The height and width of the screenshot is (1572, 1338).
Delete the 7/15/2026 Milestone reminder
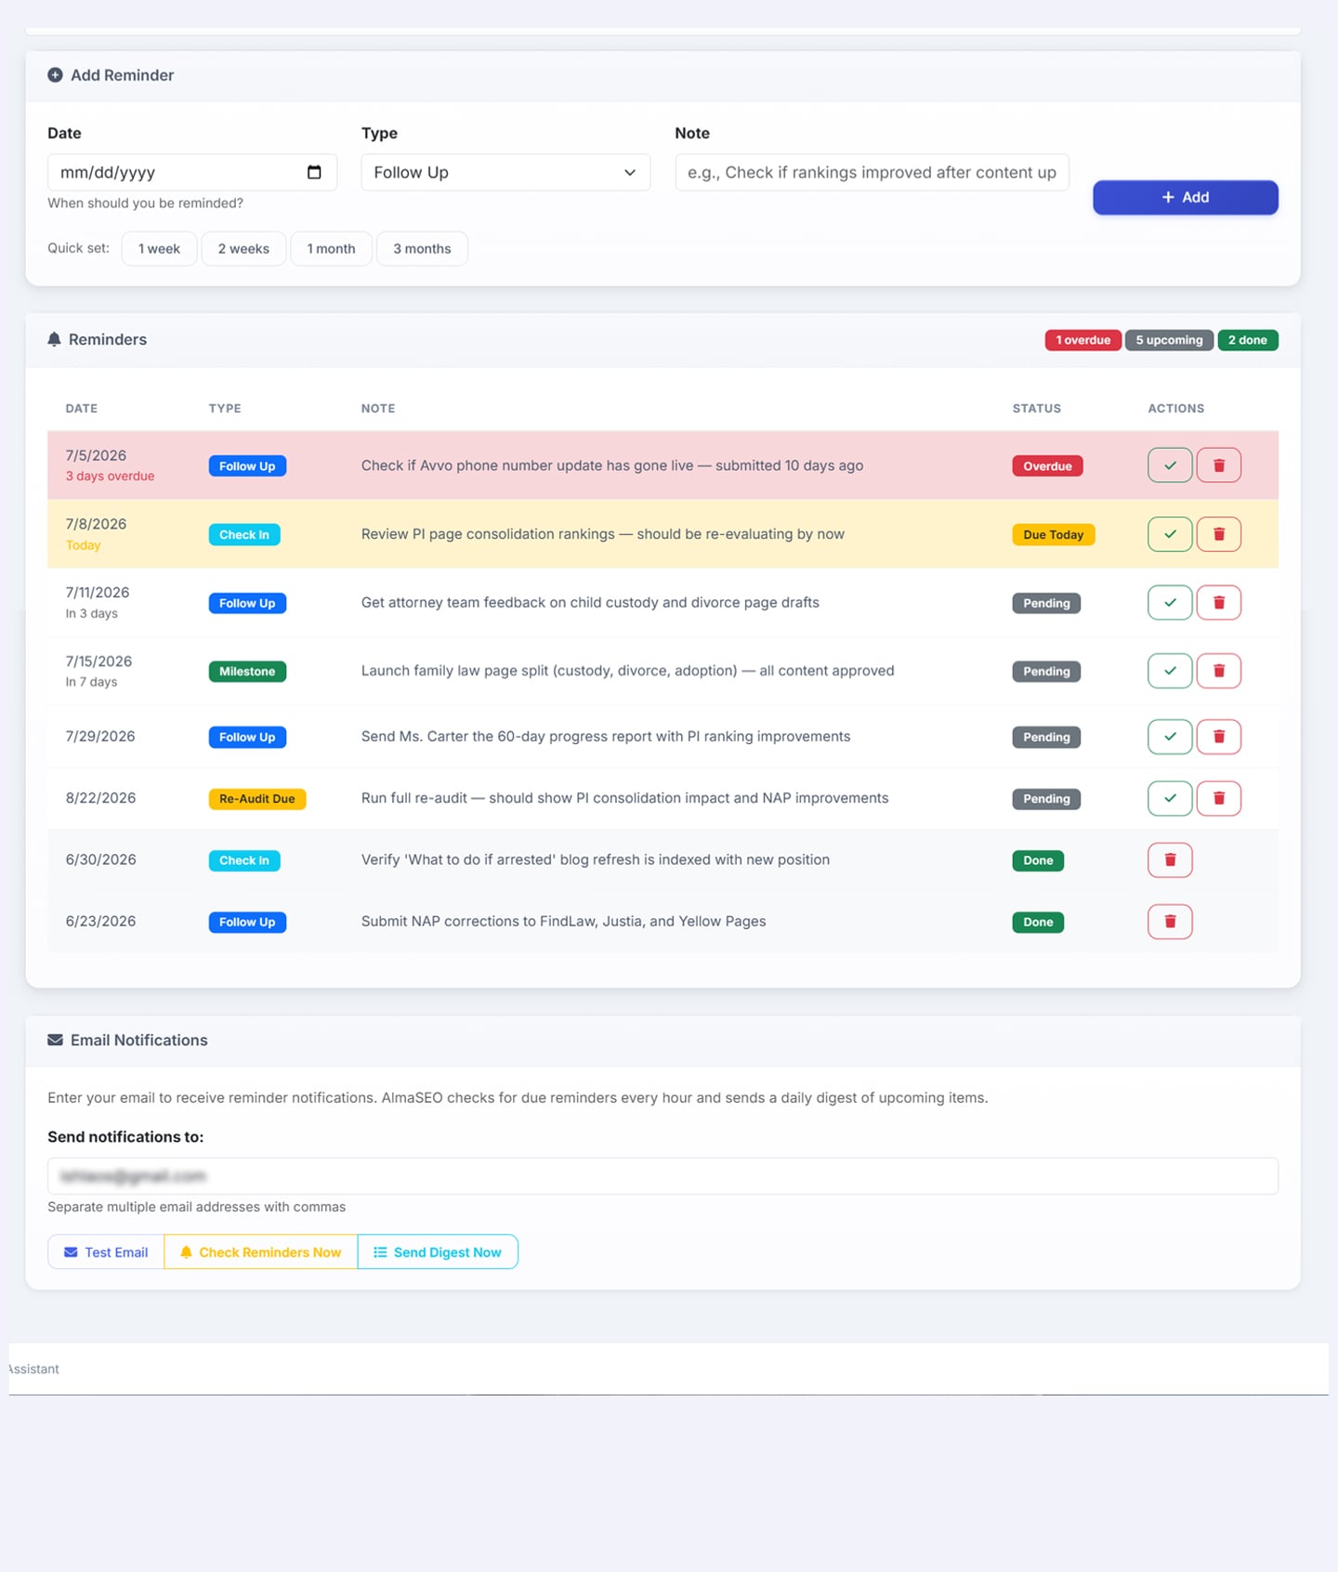coord(1219,671)
